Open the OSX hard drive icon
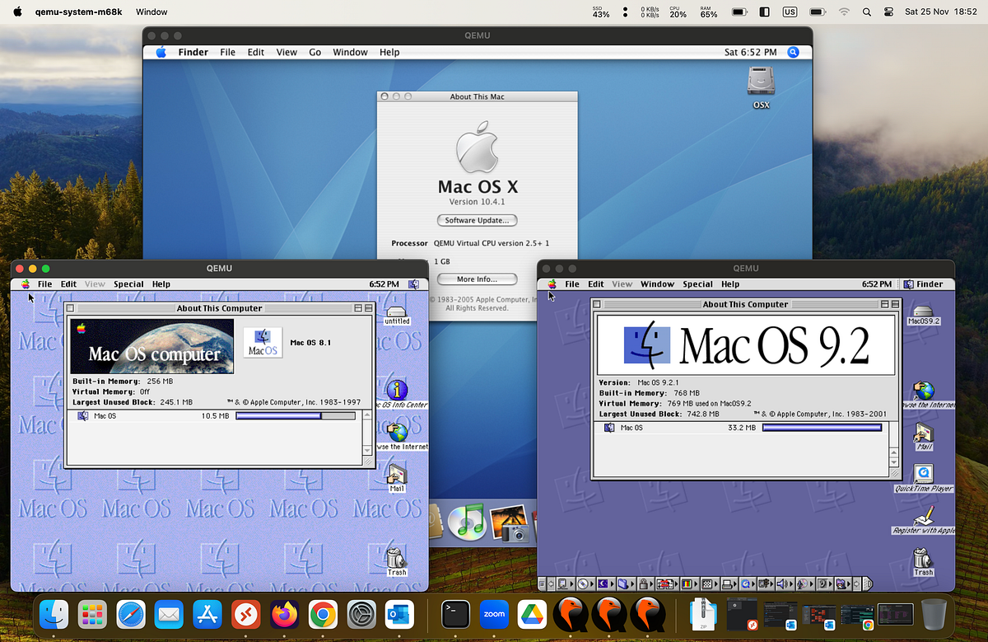The image size is (988, 642). [x=761, y=88]
